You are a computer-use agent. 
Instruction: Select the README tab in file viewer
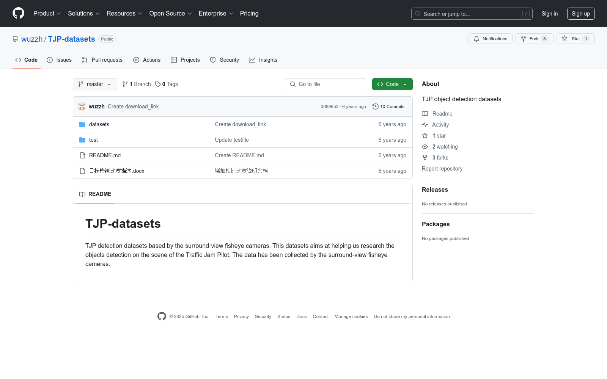click(x=95, y=194)
